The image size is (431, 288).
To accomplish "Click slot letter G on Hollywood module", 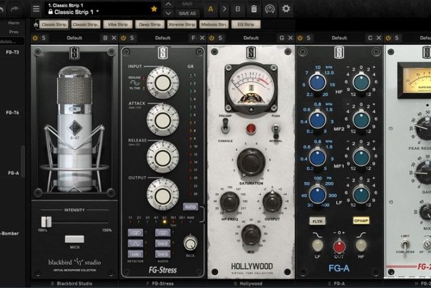I will pyautogui.click(x=282, y=38).
